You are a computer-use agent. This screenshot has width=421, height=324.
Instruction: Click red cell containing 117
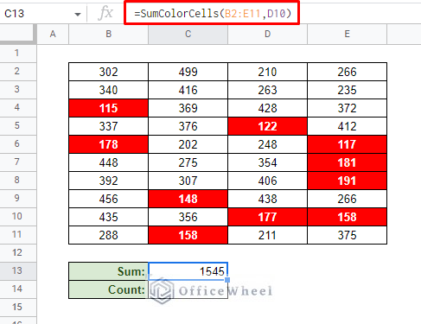click(x=347, y=144)
